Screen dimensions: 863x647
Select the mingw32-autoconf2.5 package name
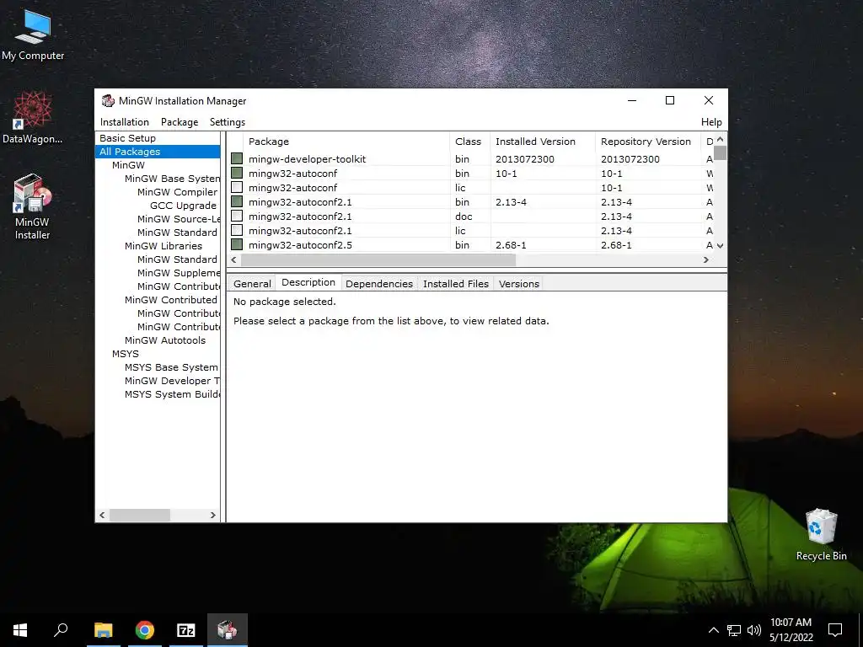[301, 245]
